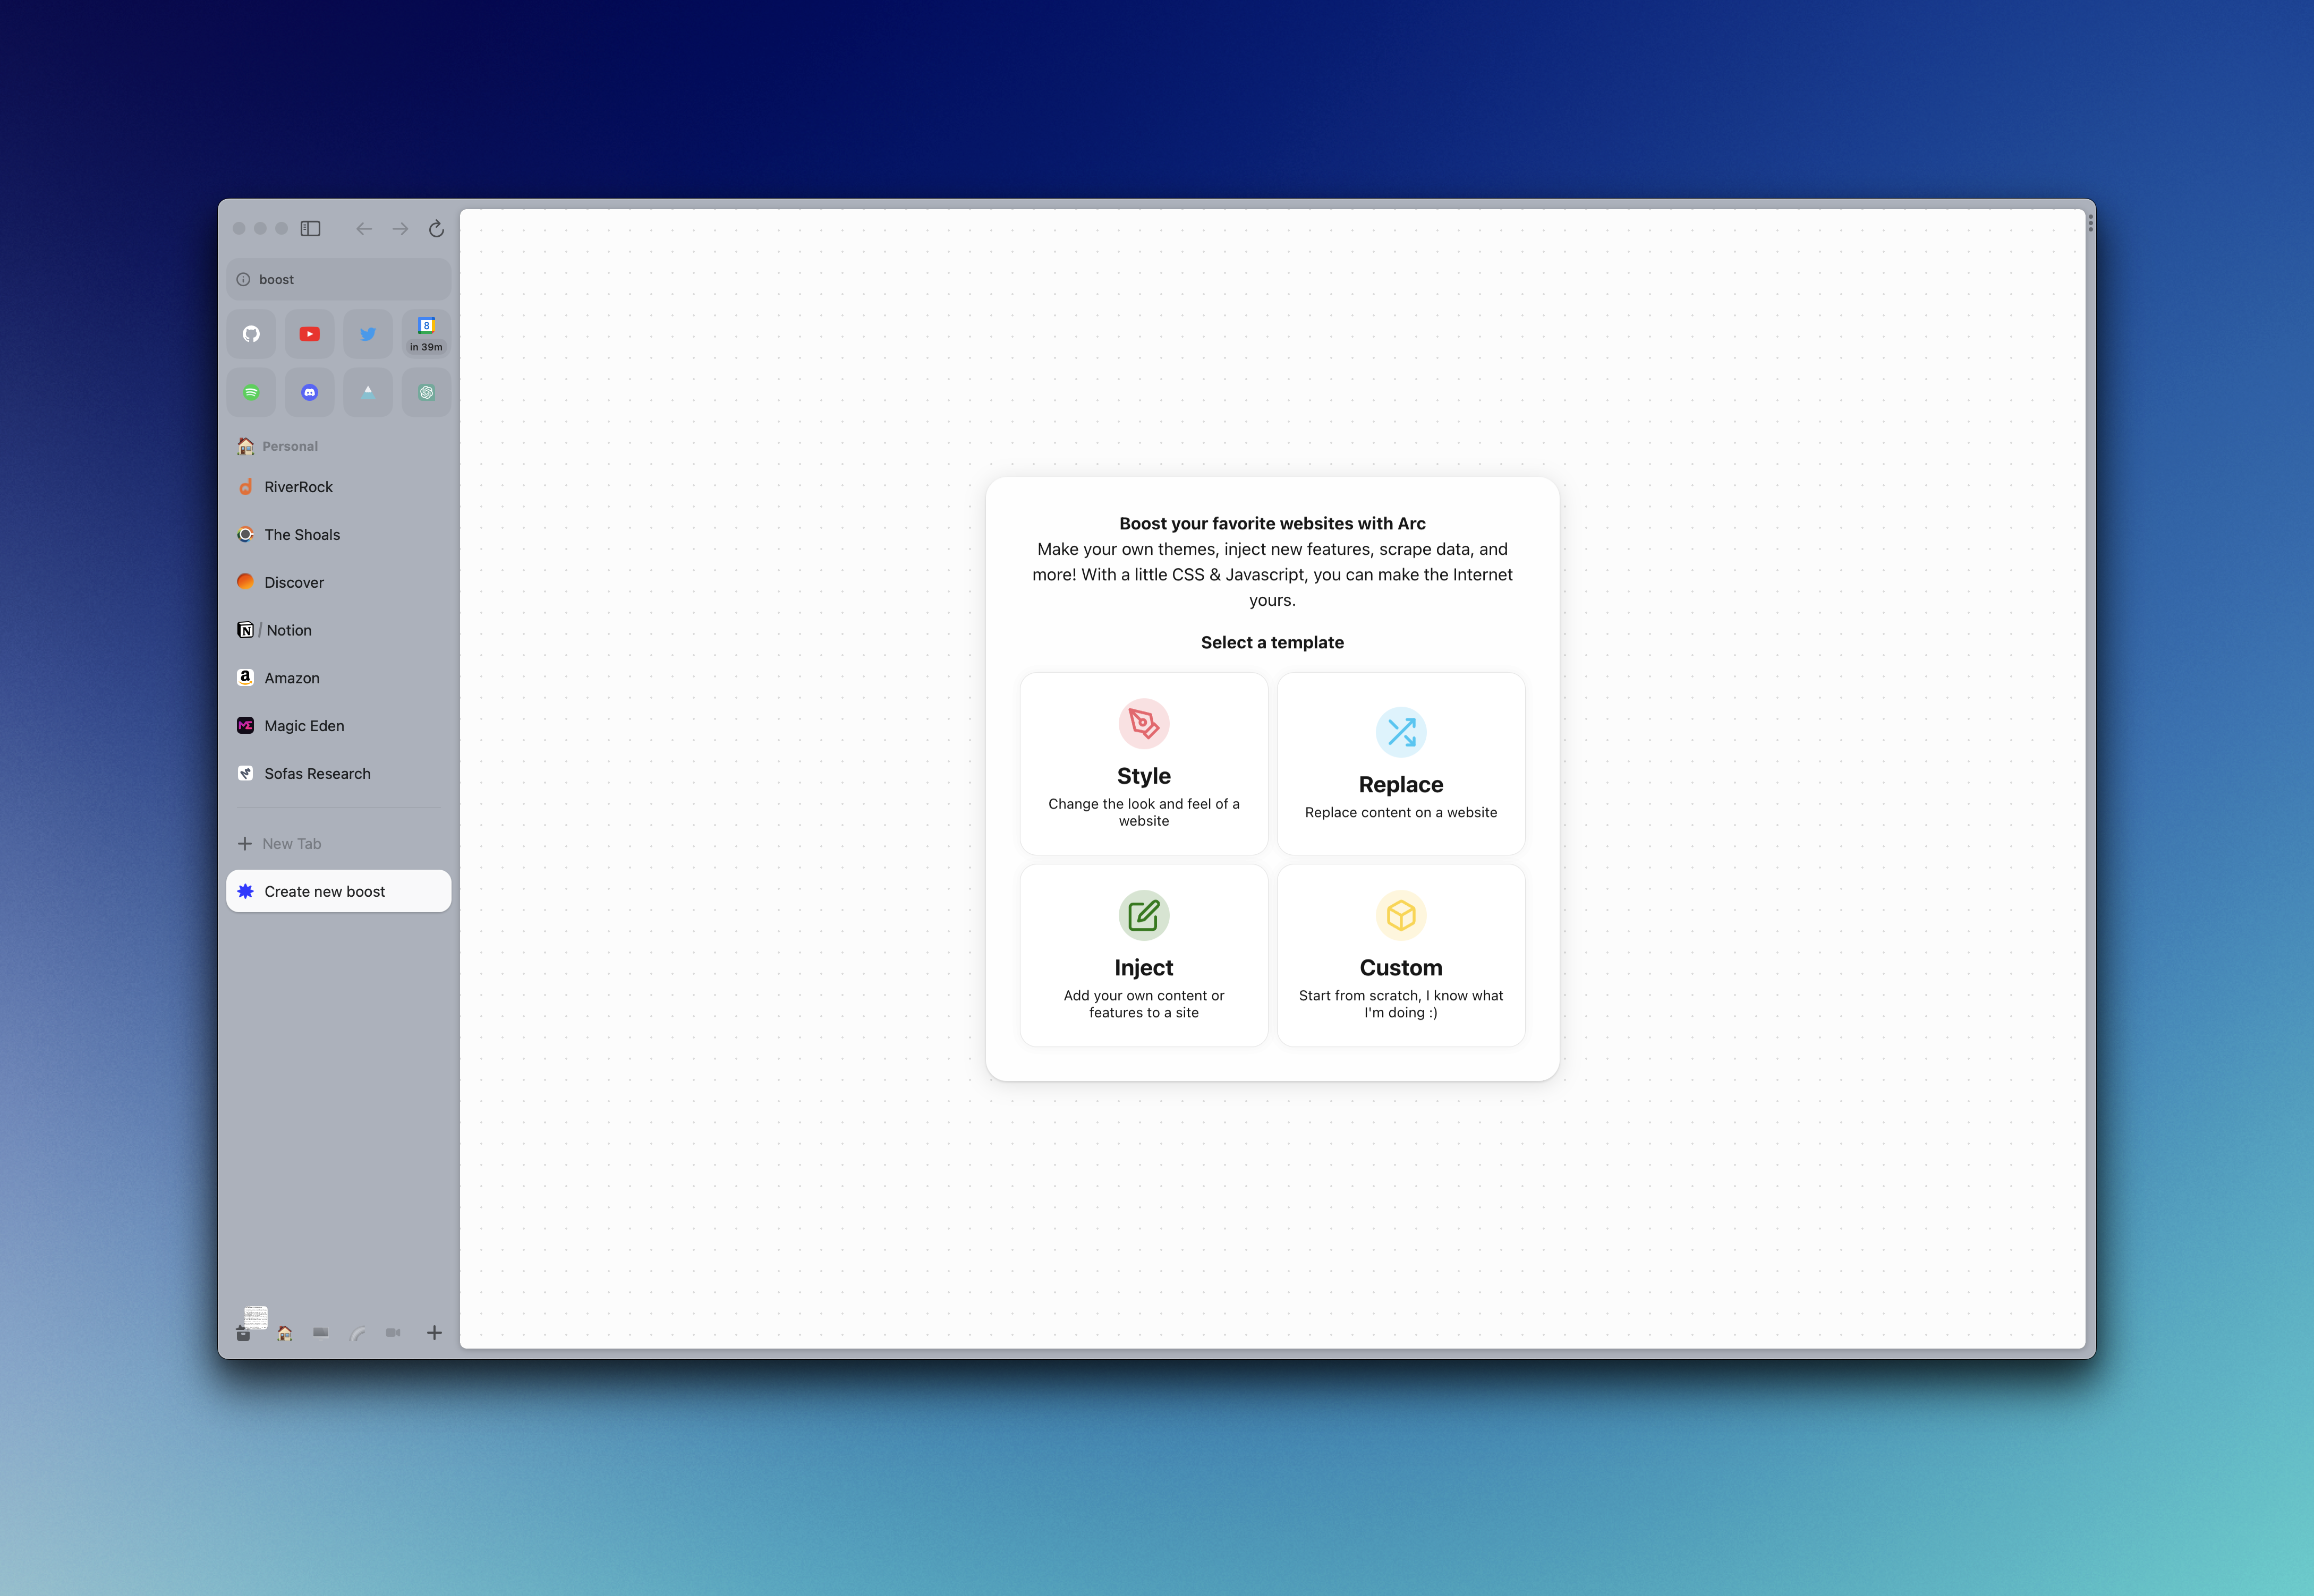
Task: Click the Inject edit pencil icon
Action: (x=1144, y=915)
